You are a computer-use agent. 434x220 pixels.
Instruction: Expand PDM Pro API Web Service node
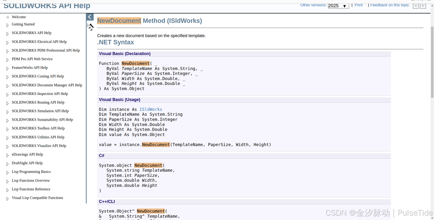click(x=7, y=60)
